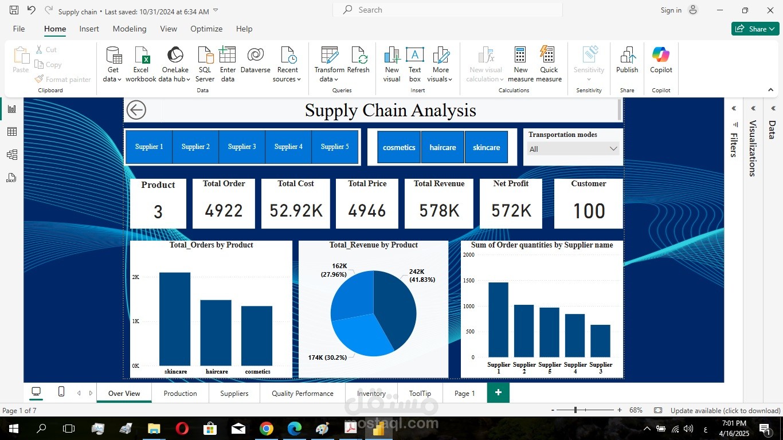783x440 pixels.
Task: Open the Help ribbon tab
Action: coord(244,29)
